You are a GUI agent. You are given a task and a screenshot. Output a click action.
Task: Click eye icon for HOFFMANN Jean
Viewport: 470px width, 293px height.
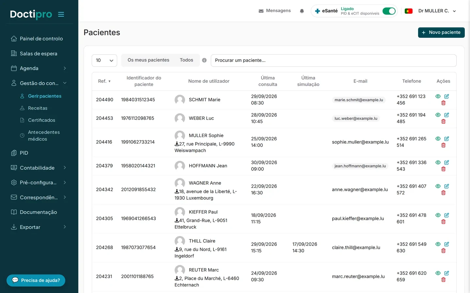pos(438,162)
